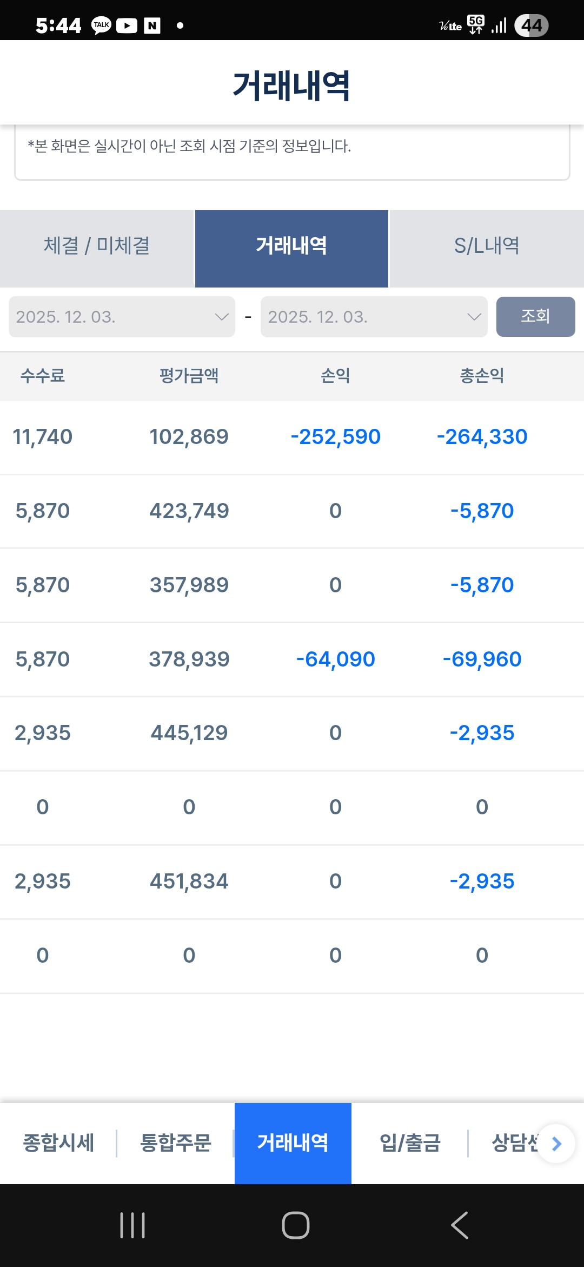
Task: Open the recent apps icon
Action: (x=132, y=1225)
